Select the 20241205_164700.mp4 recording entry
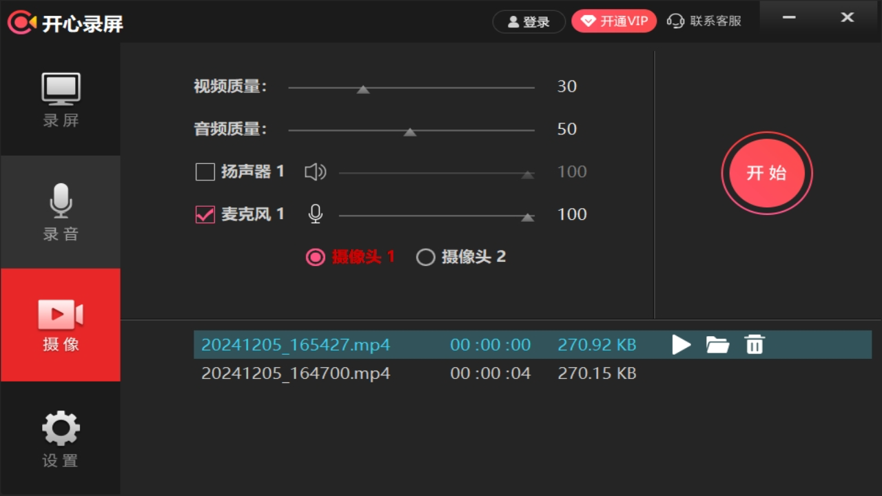 296,373
